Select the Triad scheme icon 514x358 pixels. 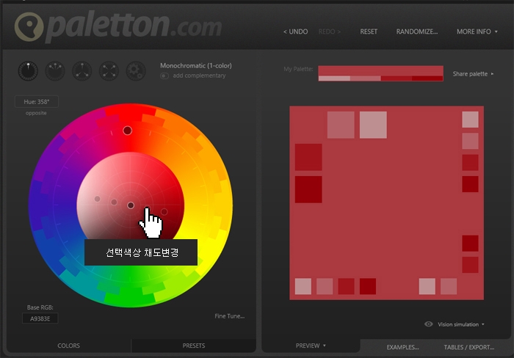click(x=82, y=70)
